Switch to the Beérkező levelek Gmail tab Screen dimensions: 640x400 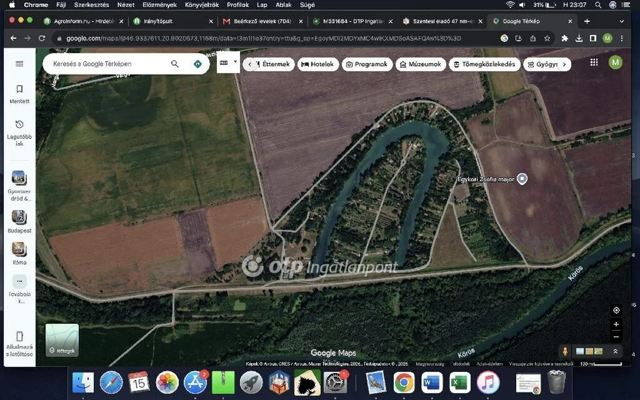[262, 21]
